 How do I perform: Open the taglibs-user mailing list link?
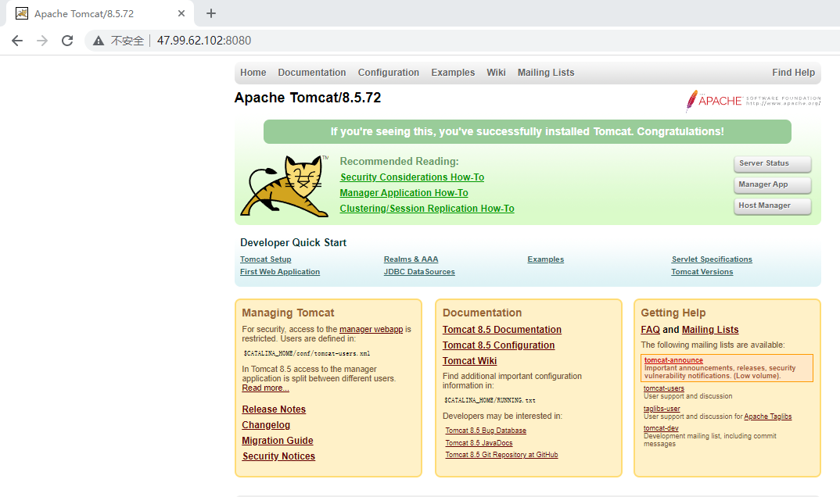662,409
